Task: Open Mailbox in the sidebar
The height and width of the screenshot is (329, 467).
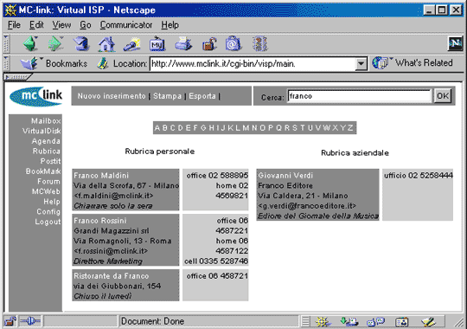Action: pos(46,121)
